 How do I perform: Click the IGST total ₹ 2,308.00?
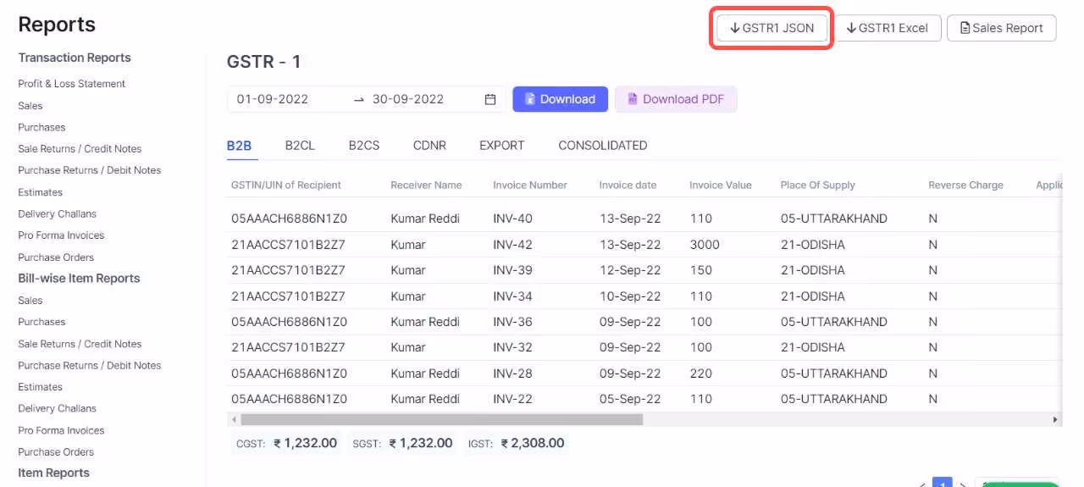point(532,443)
